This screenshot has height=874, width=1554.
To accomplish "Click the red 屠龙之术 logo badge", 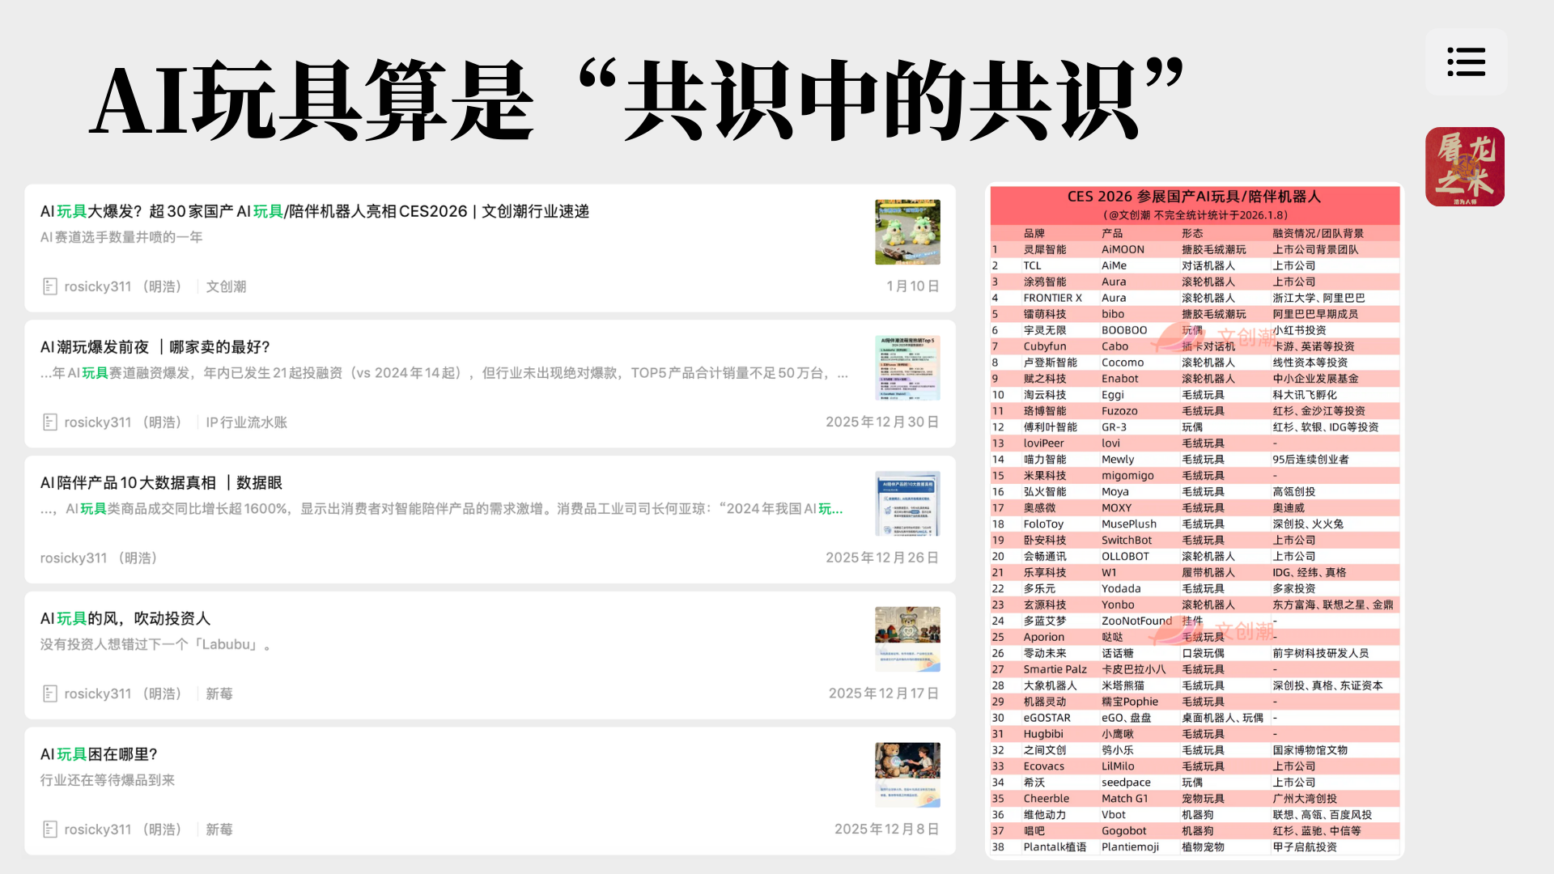I will pyautogui.click(x=1464, y=167).
